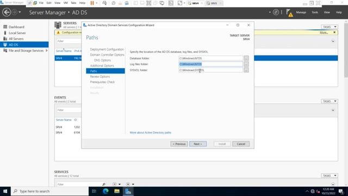
Task: Open the VMware File menu
Action: click(x=41, y=3)
